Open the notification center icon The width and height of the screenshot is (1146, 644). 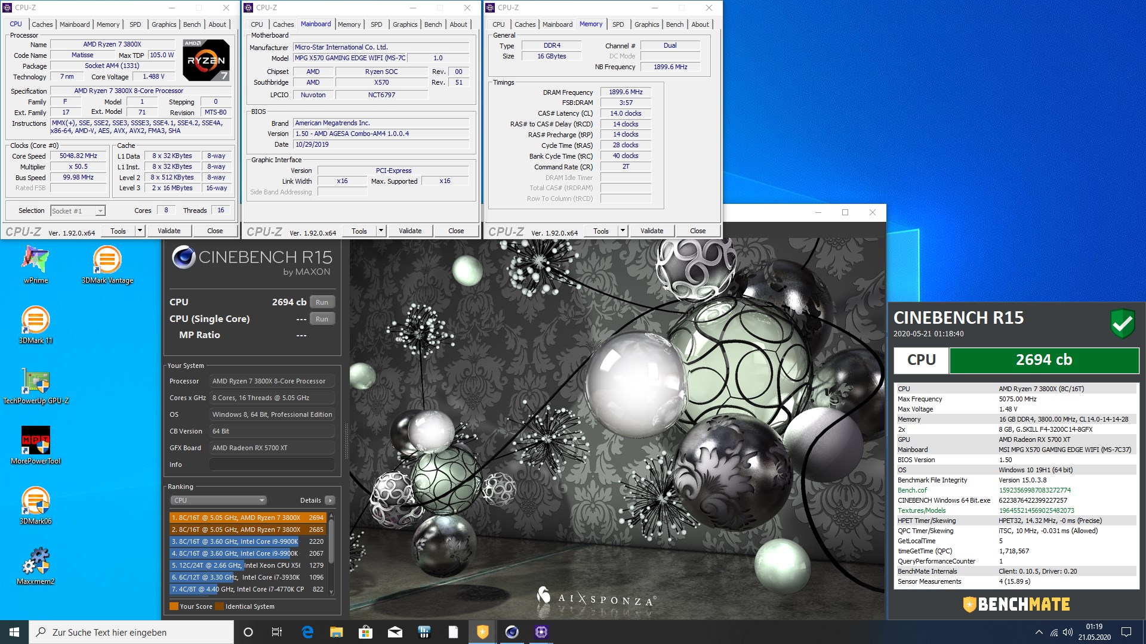(x=1126, y=632)
